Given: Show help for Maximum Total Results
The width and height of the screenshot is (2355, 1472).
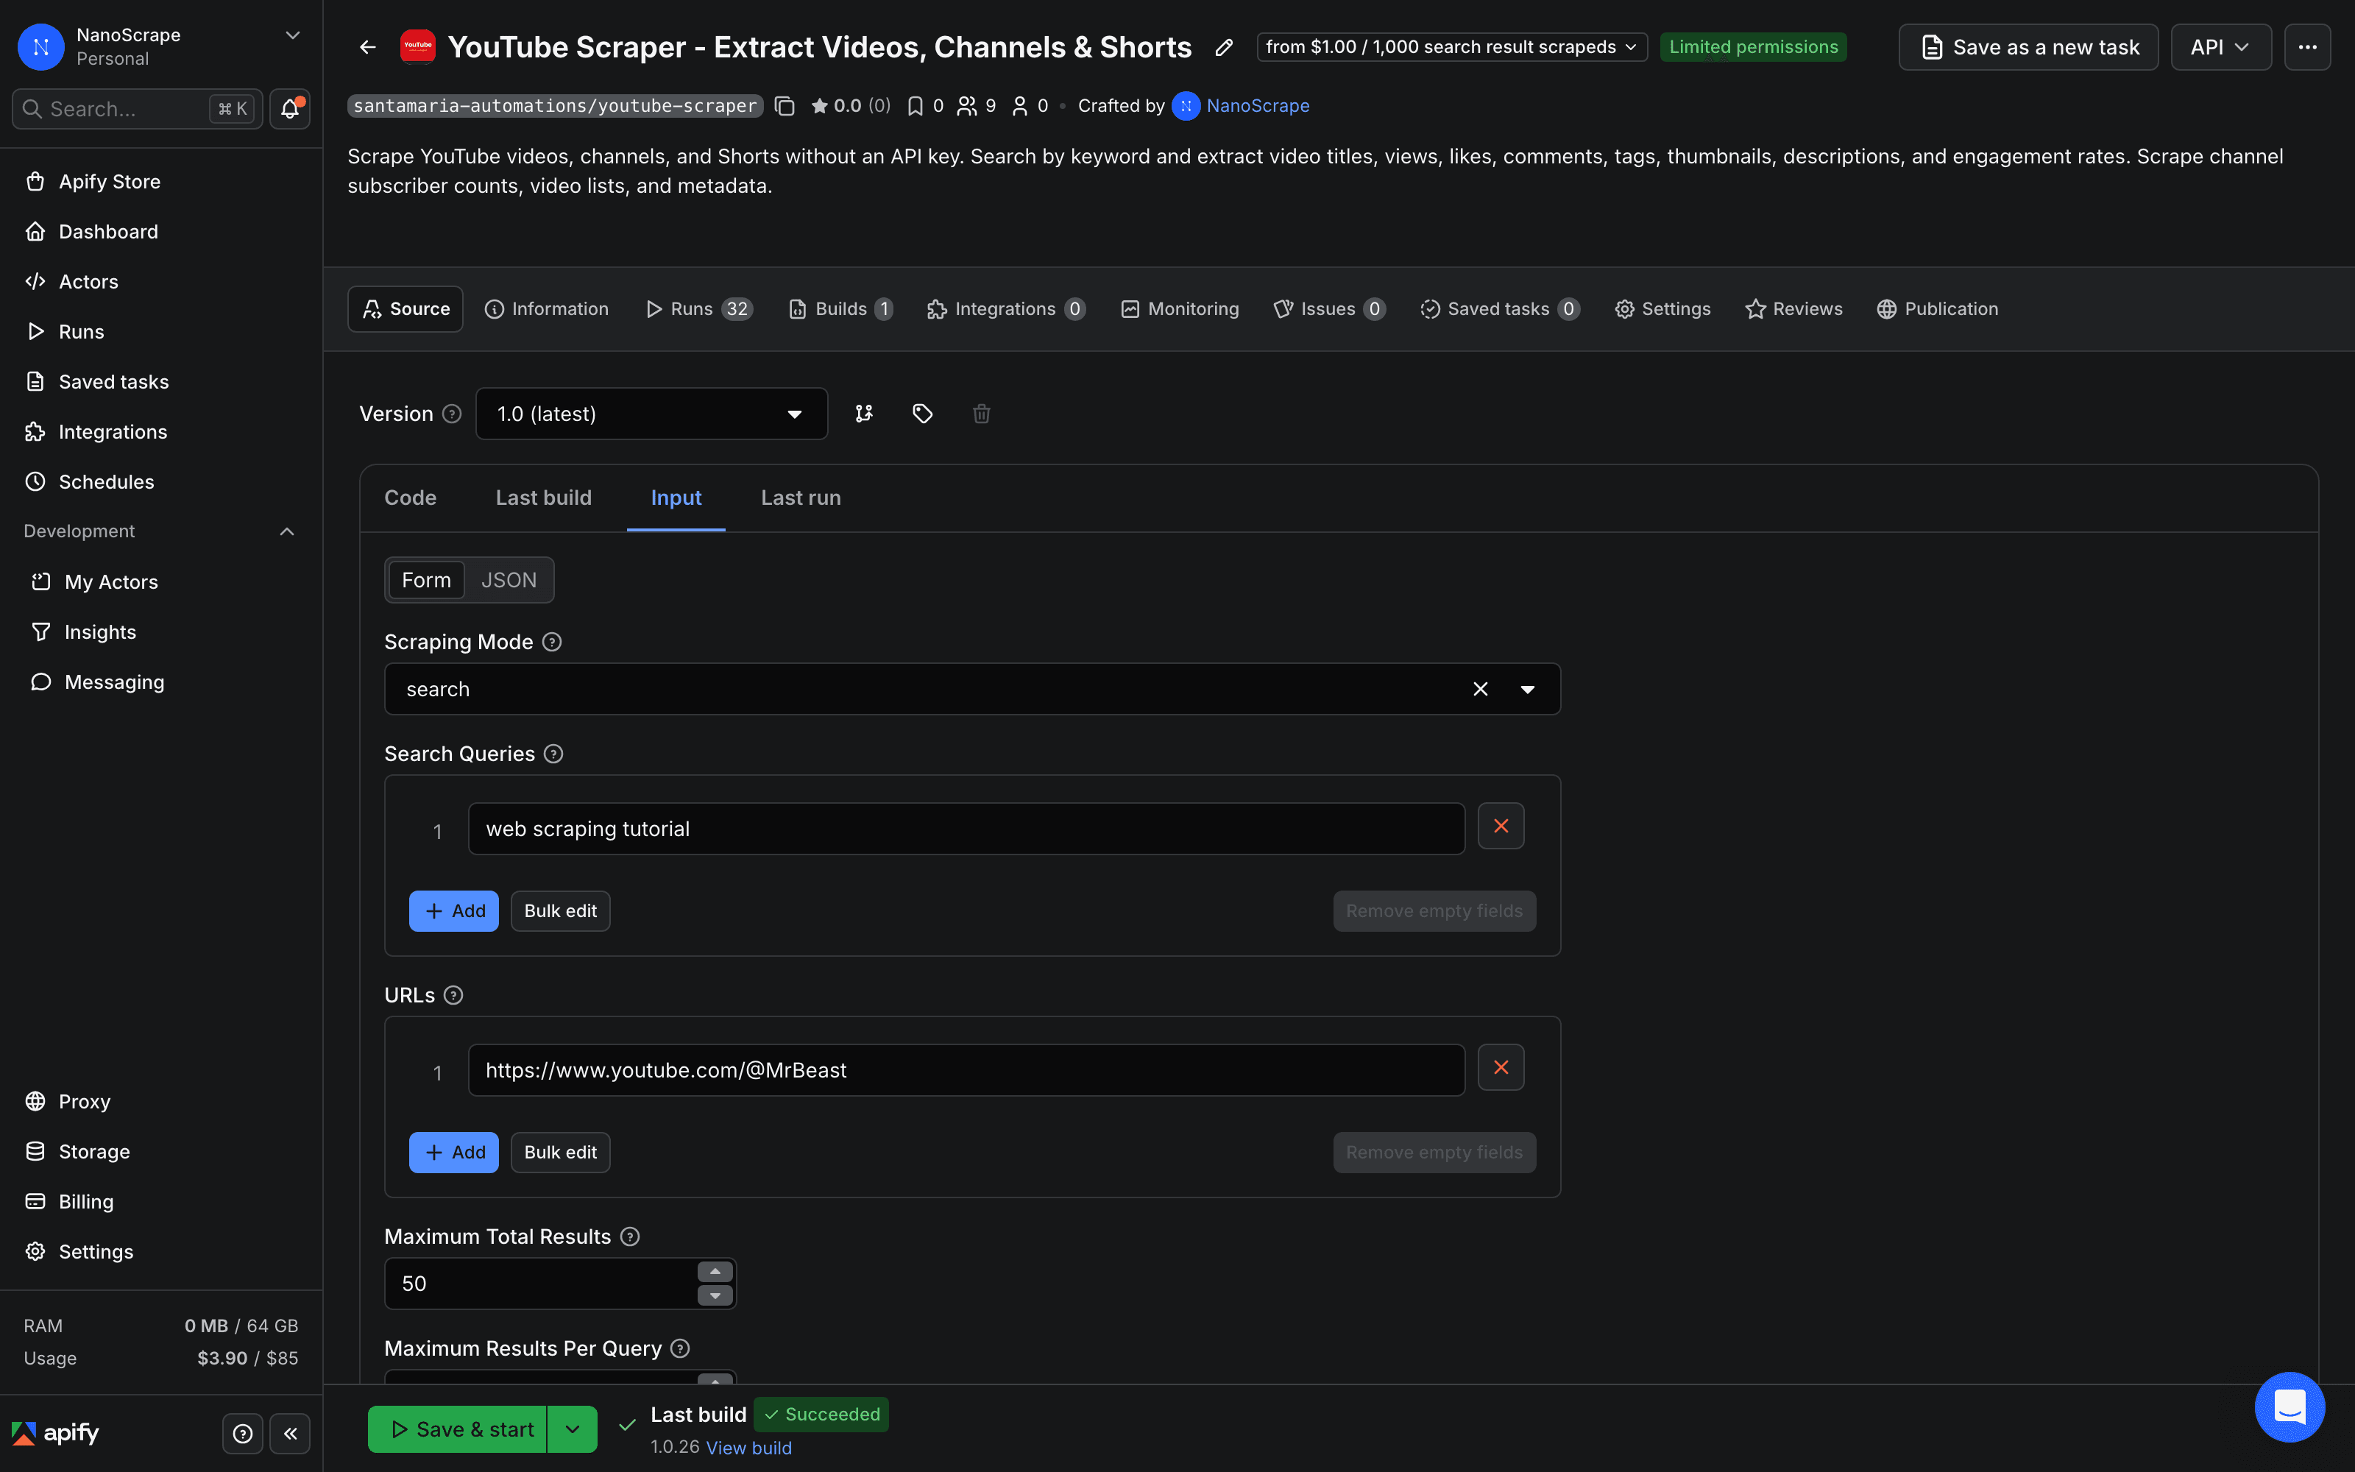Looking at the screenshot, I should click(x=631, y=1236).
